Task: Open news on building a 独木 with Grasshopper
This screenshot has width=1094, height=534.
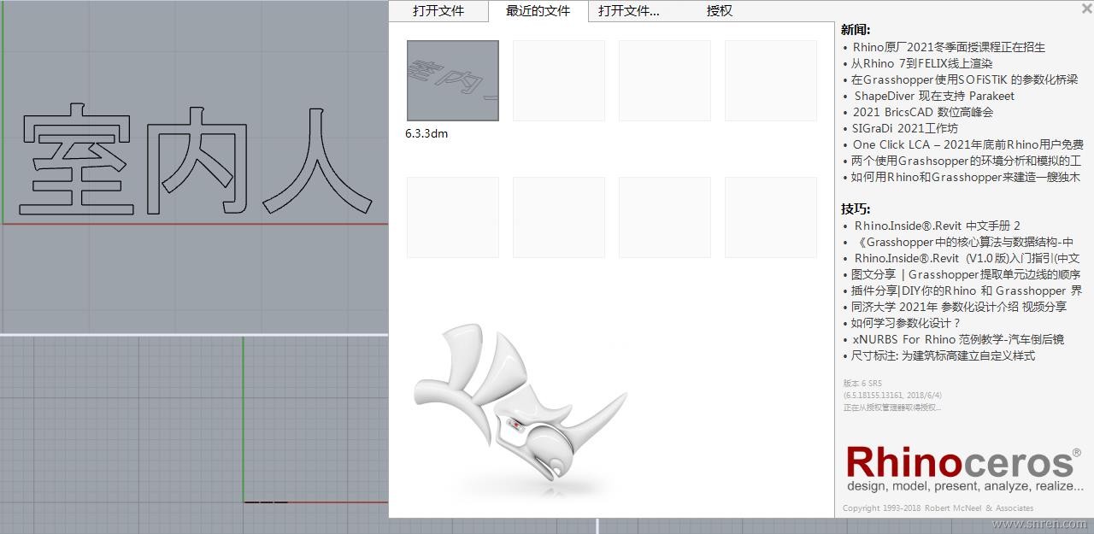Action: click(x=966, y=177)
